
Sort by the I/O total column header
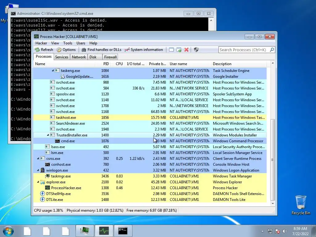click(135, 64)
